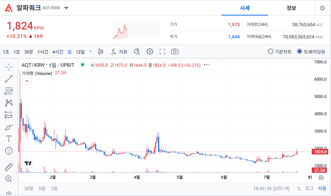Image resolution: width=331 pixels, height=196 pixels.
Task: Open the forecast and measurement tool
Action: coord(9,115)
